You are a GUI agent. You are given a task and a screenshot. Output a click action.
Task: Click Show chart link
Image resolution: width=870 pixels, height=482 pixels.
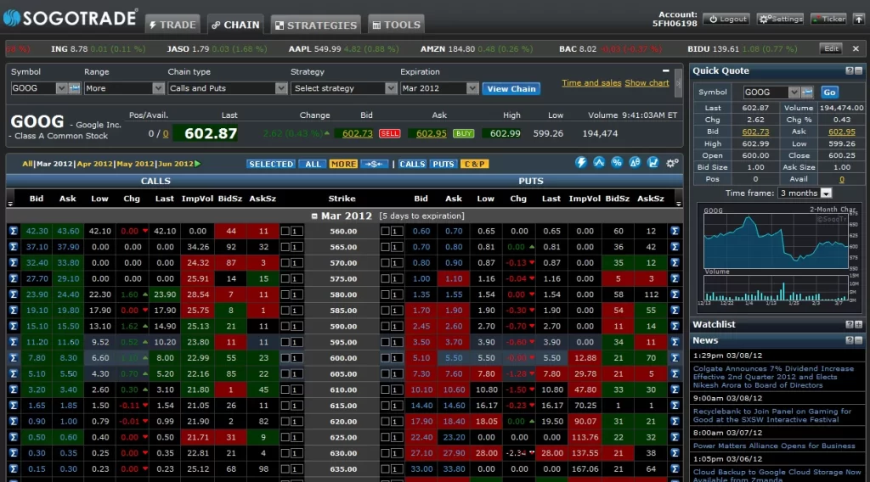coord(647,83)
